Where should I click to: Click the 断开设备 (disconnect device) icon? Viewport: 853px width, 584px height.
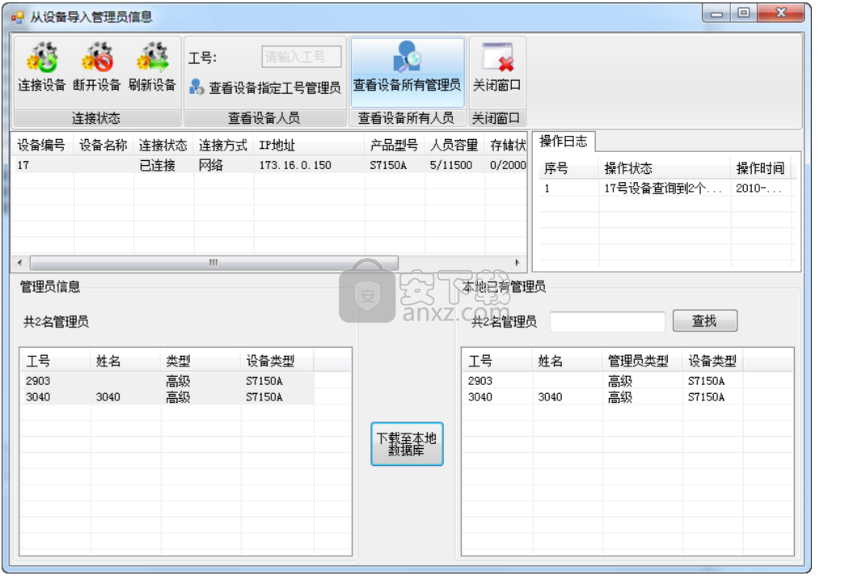[98, 56]
